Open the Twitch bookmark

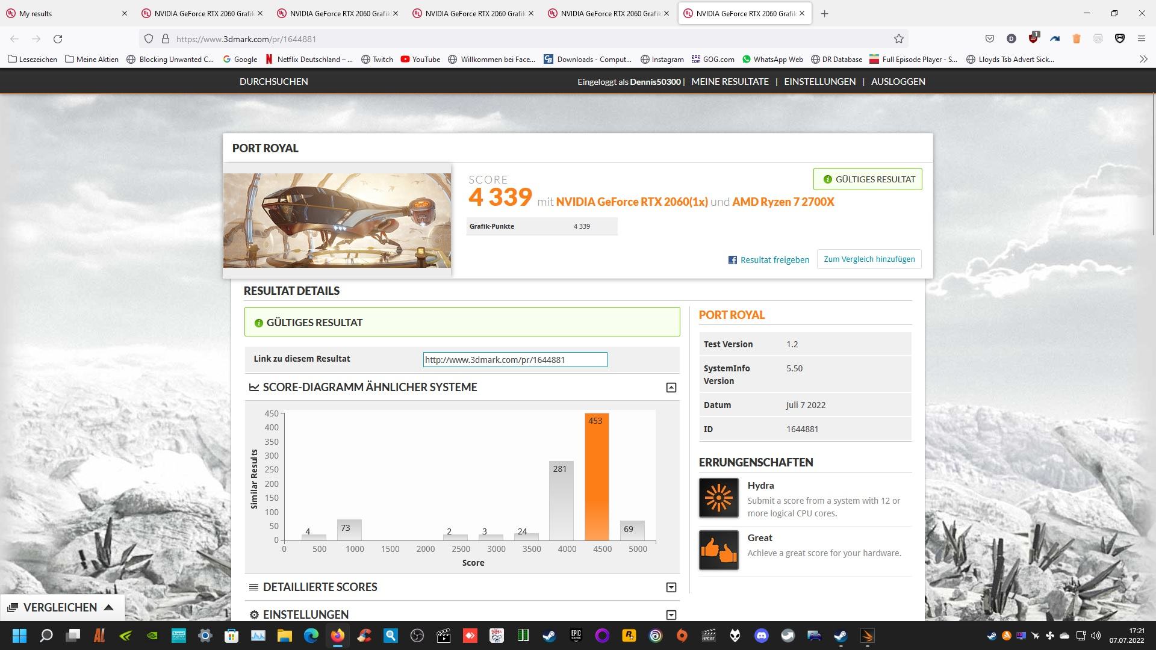coord(377,59)
